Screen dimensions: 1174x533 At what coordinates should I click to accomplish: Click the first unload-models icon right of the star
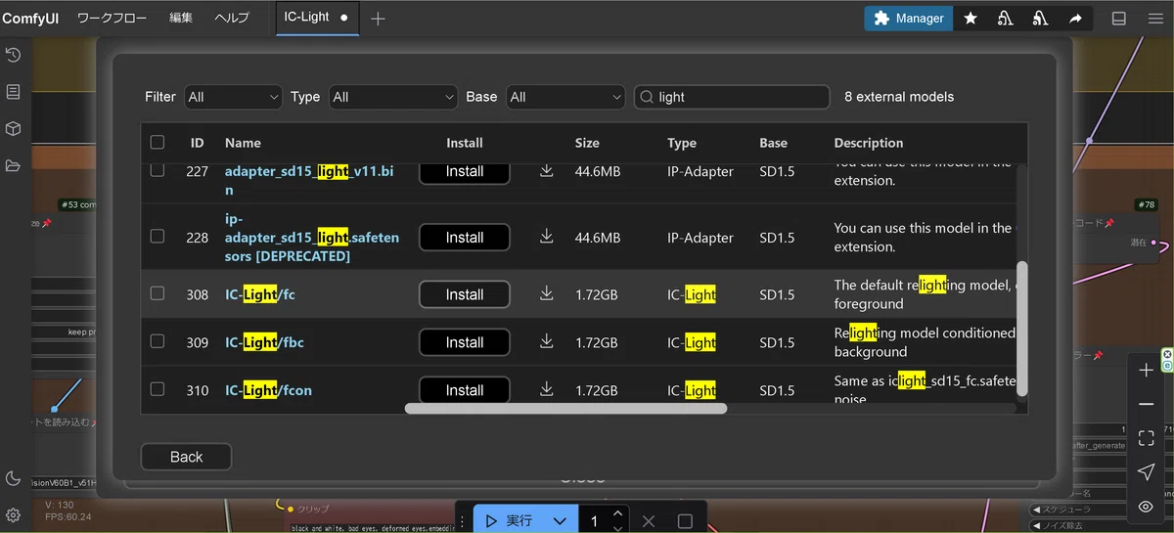[x=1005, y=19]
